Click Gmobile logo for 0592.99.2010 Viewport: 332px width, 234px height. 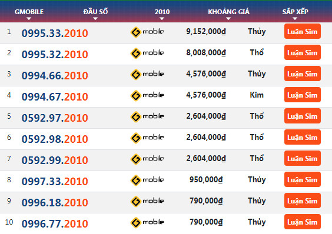point(147,159)
